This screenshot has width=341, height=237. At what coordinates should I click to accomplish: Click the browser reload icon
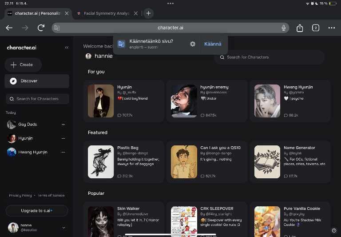41,28
